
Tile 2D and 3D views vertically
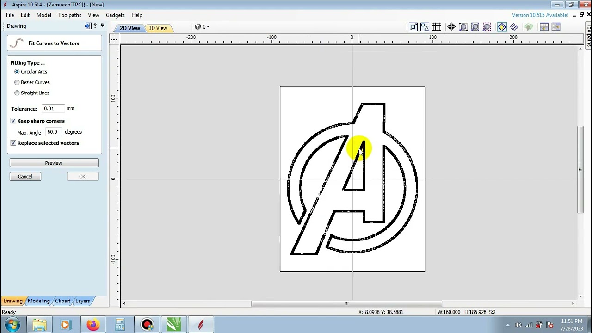(x=555, y=27)
